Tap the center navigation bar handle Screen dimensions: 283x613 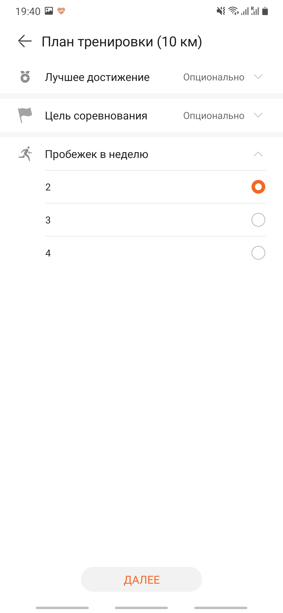(x=141, y=608)
